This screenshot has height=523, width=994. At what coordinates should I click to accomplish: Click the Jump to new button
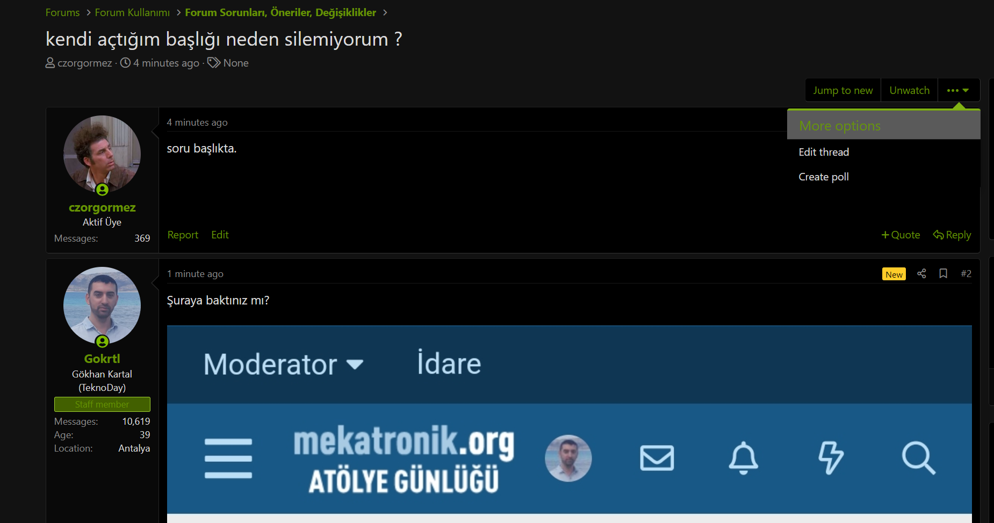(x=842, y=90)
